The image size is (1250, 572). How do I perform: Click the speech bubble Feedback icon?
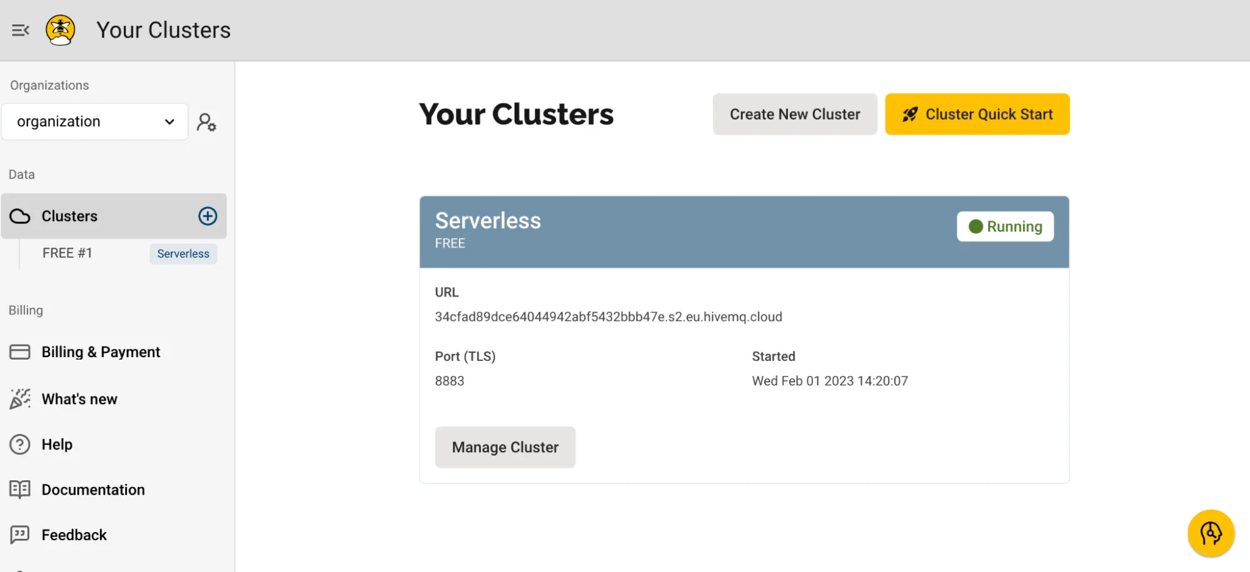tap(20, 535)
